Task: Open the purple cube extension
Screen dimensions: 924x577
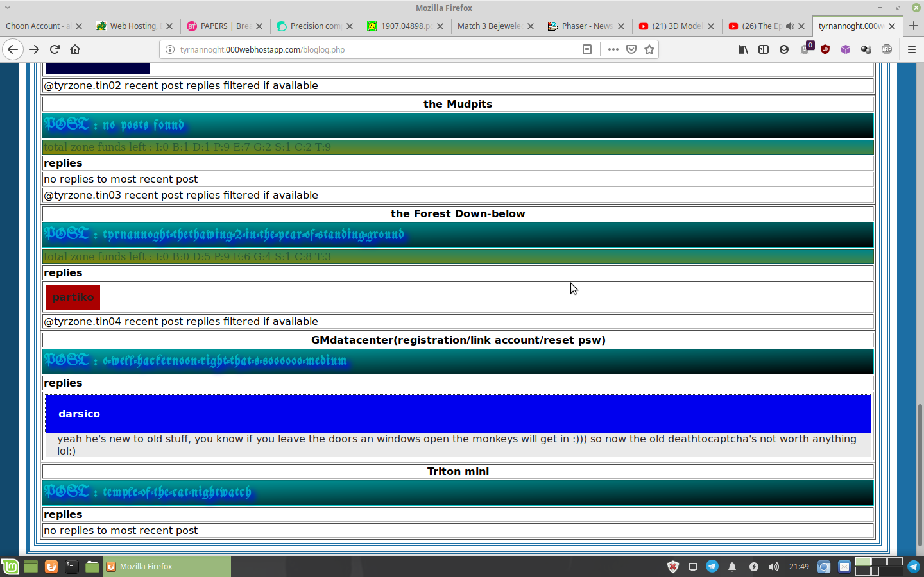Action: pos(846,49)
